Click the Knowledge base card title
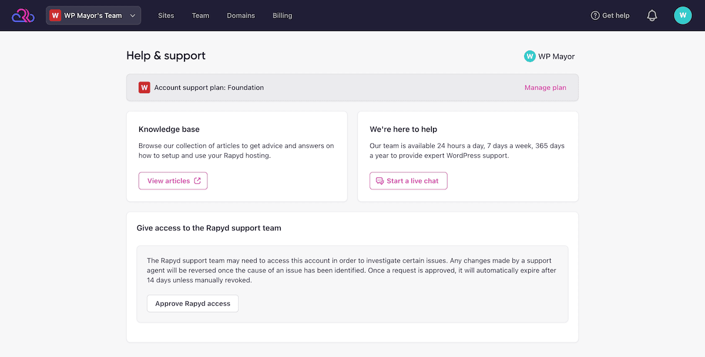 169,130
